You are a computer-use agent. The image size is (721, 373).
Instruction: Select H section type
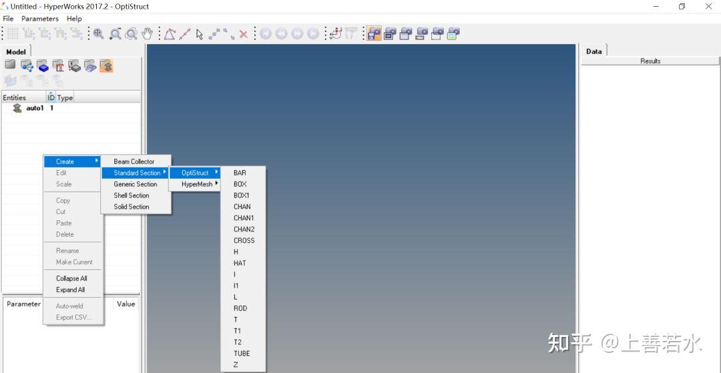pyautogui.click(x=243, y=252)
